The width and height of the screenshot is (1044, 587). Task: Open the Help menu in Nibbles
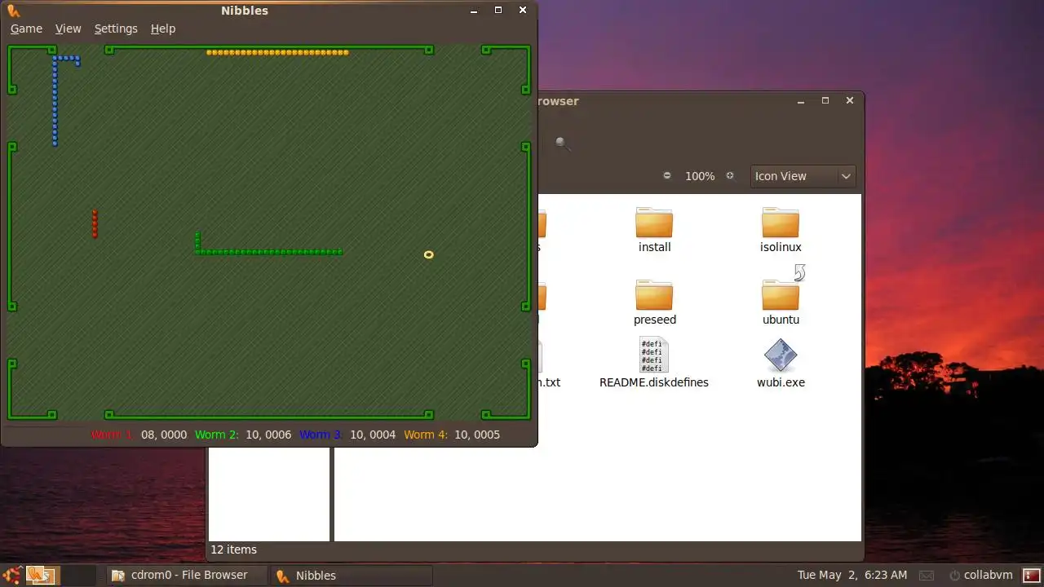[x=163, y=29]
